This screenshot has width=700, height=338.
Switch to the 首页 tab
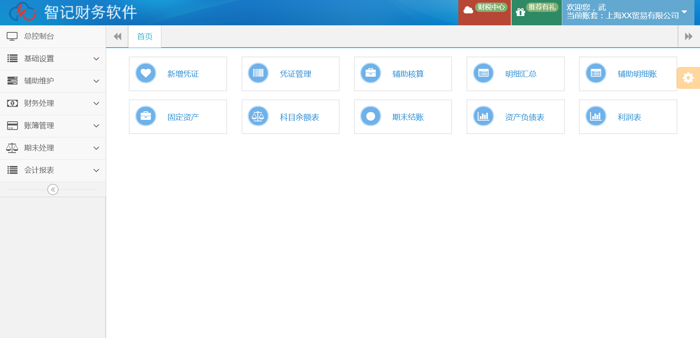[x=145, y=36]
